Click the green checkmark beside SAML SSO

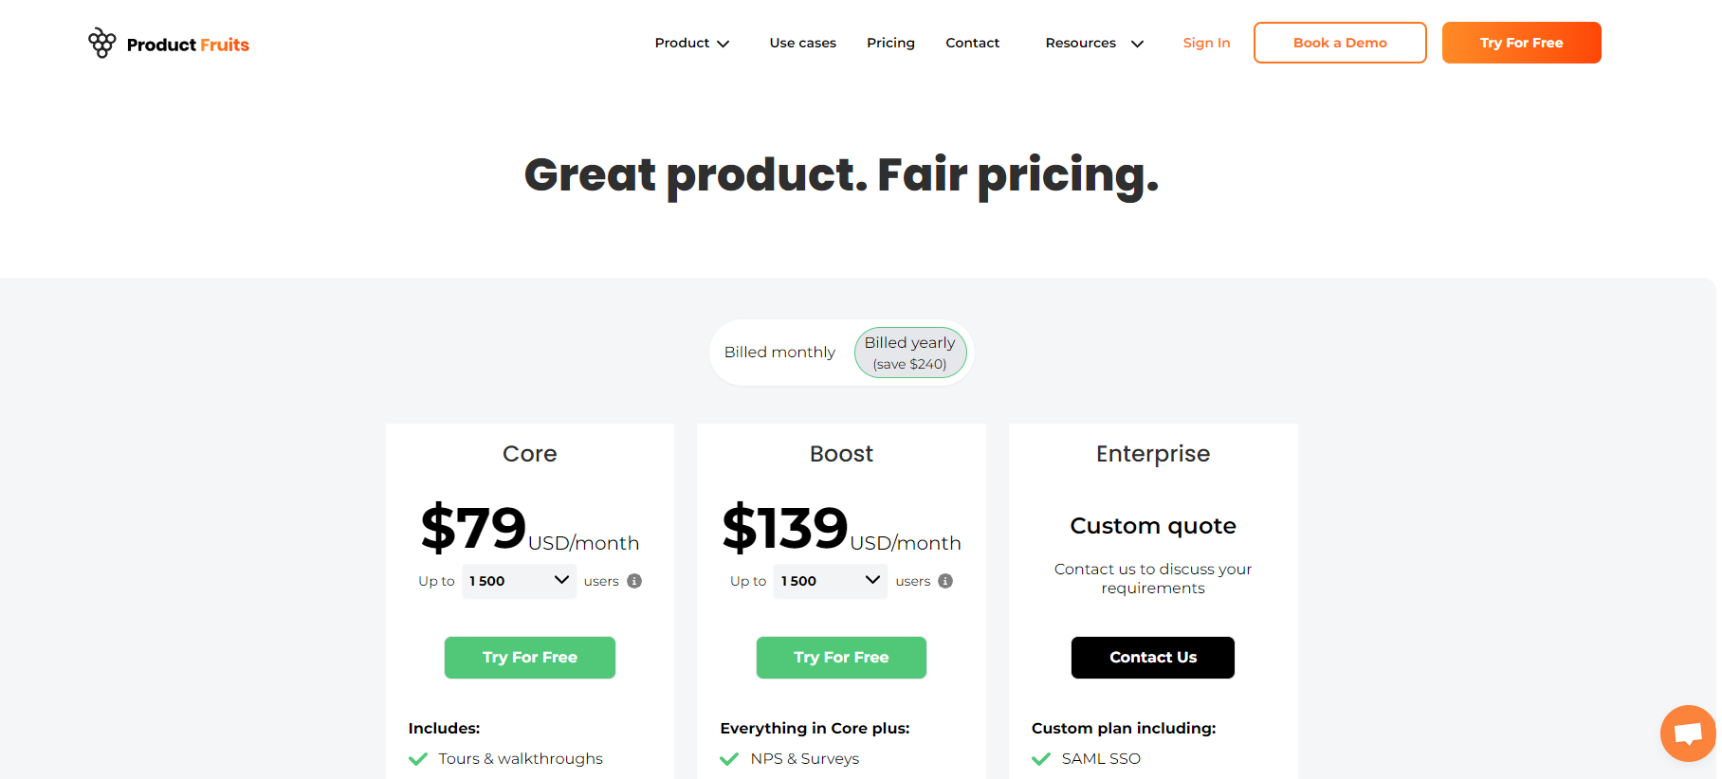pos(1041,758)
